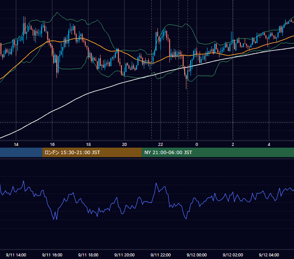Click the 18 hour axis label
Screen dimensions: 294x259
click(88, 145)
